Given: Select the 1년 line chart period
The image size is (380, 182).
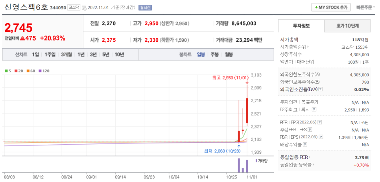Looking at the screenshot, I should [81, 55].
